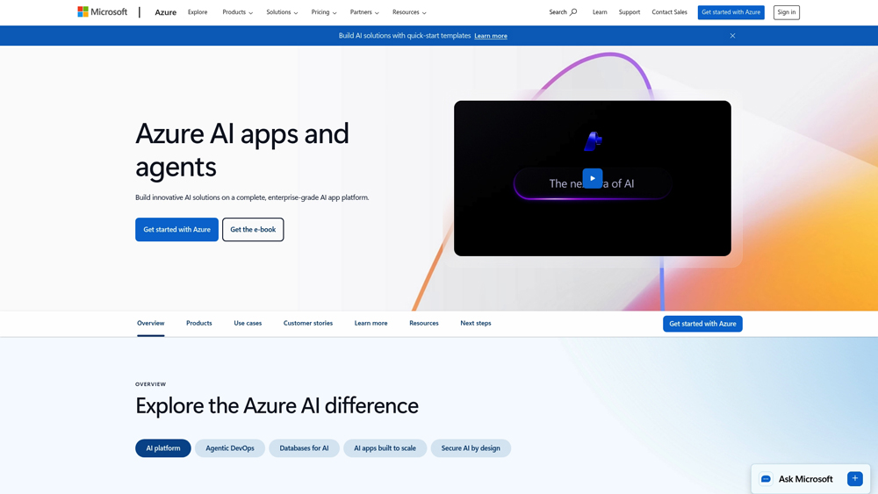Screen dimensions: 878x494
Task: Click Get started with Azure in the top navigation
Action: click(730, 12)
